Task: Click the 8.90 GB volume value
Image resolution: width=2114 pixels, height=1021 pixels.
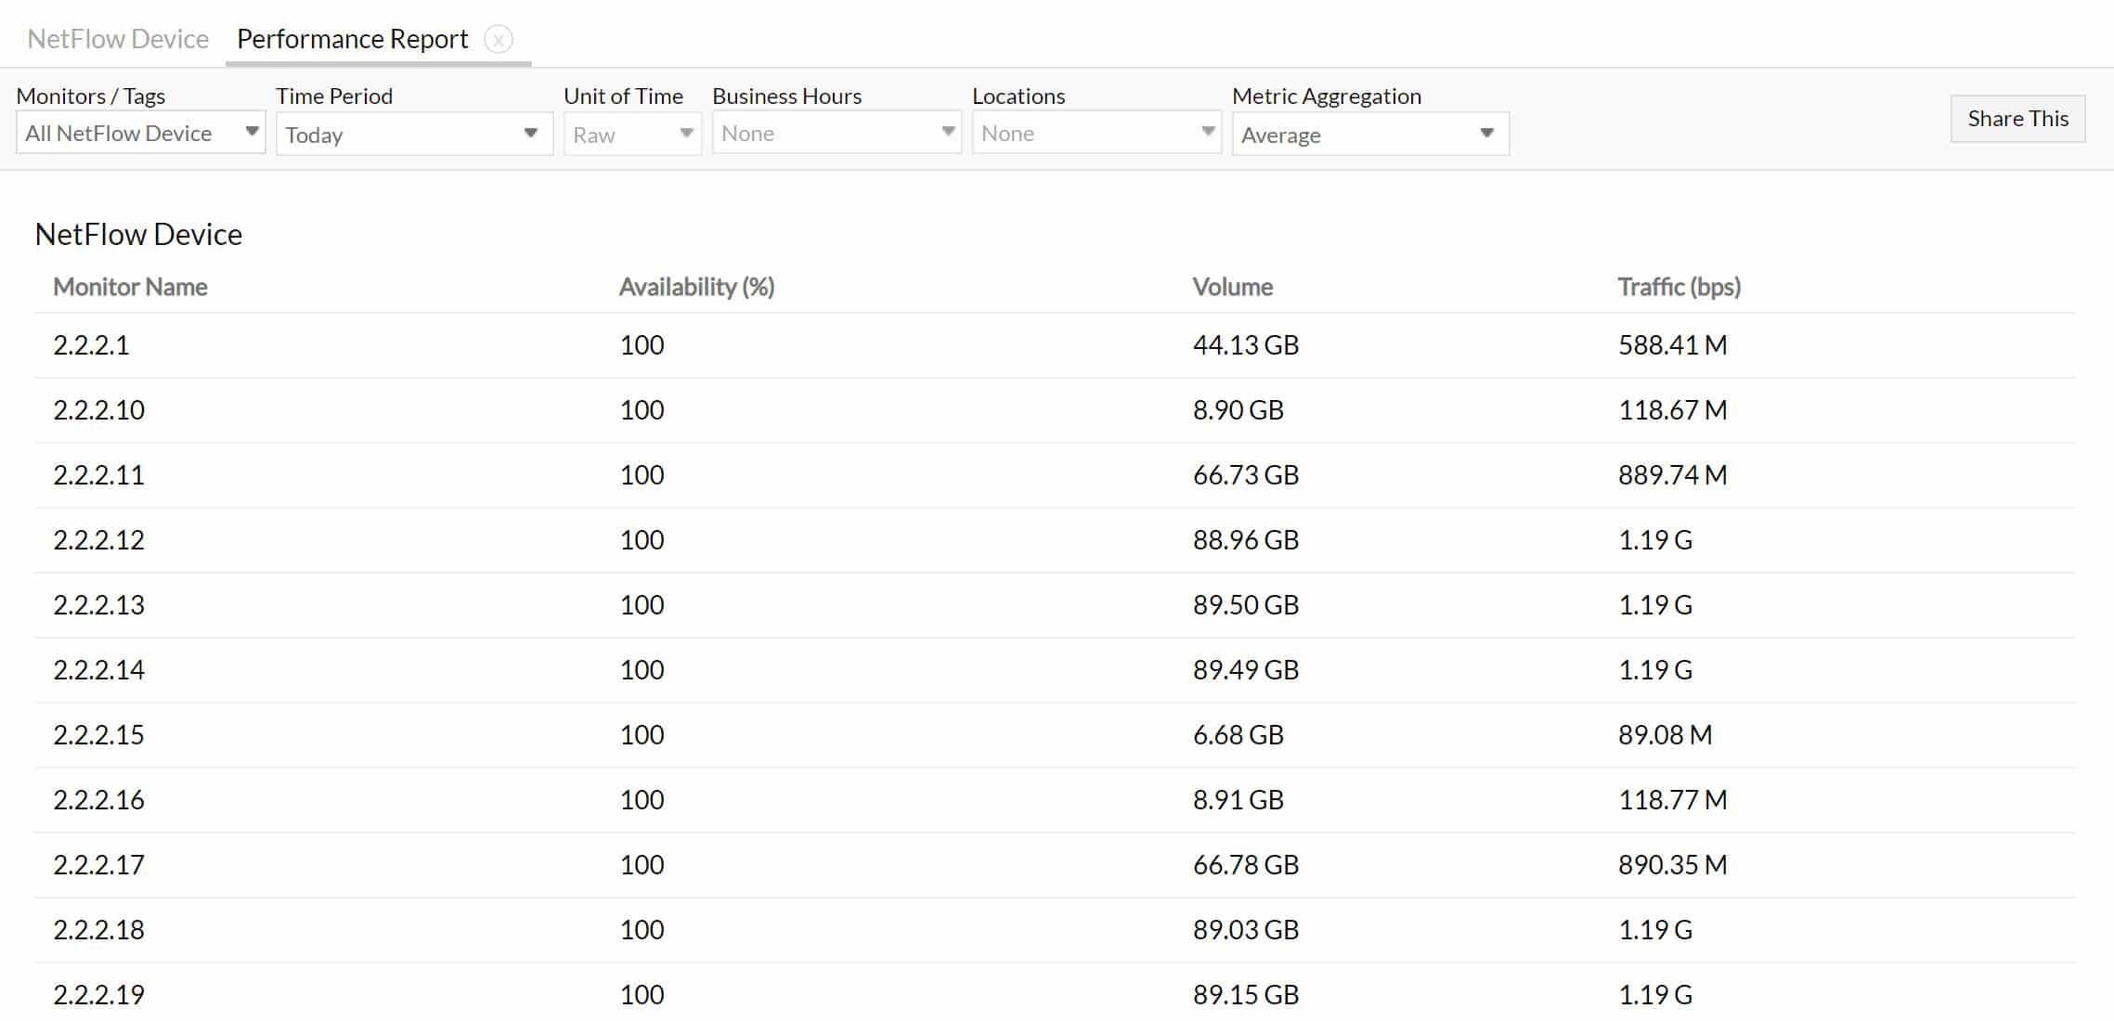Action: [x=1239, y=410]
